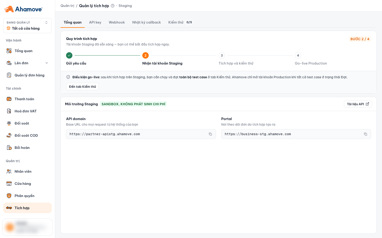Viewport: 382px width, 238px height.
Task: Click the Điều kiện go-live shield icon
Action: click(68, 77)
